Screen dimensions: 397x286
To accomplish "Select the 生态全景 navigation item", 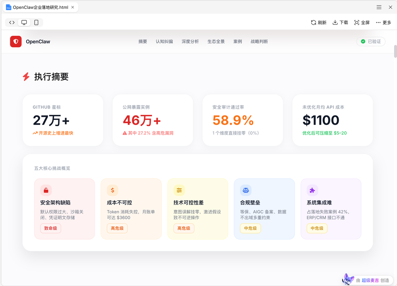I will [x=216, y=41].
